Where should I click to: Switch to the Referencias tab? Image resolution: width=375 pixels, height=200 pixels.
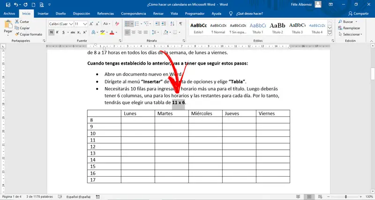tap(105, 14)
